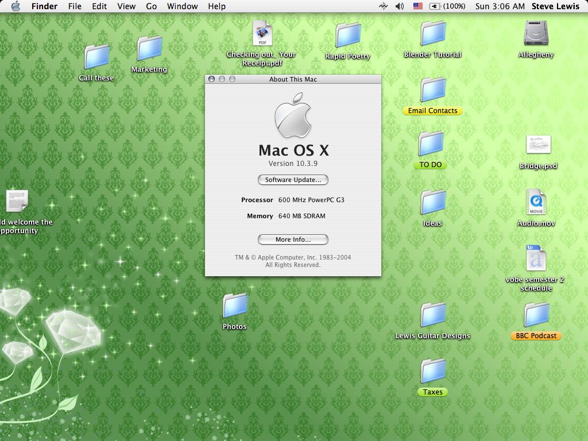Click the Version 10.3.9 text

click(293, 164)
